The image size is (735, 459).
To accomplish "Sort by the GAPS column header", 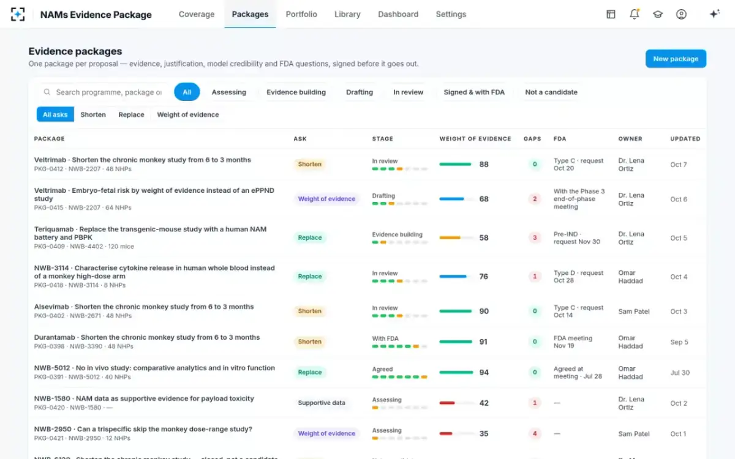I will pyautogui.click(x=532, y=139).
